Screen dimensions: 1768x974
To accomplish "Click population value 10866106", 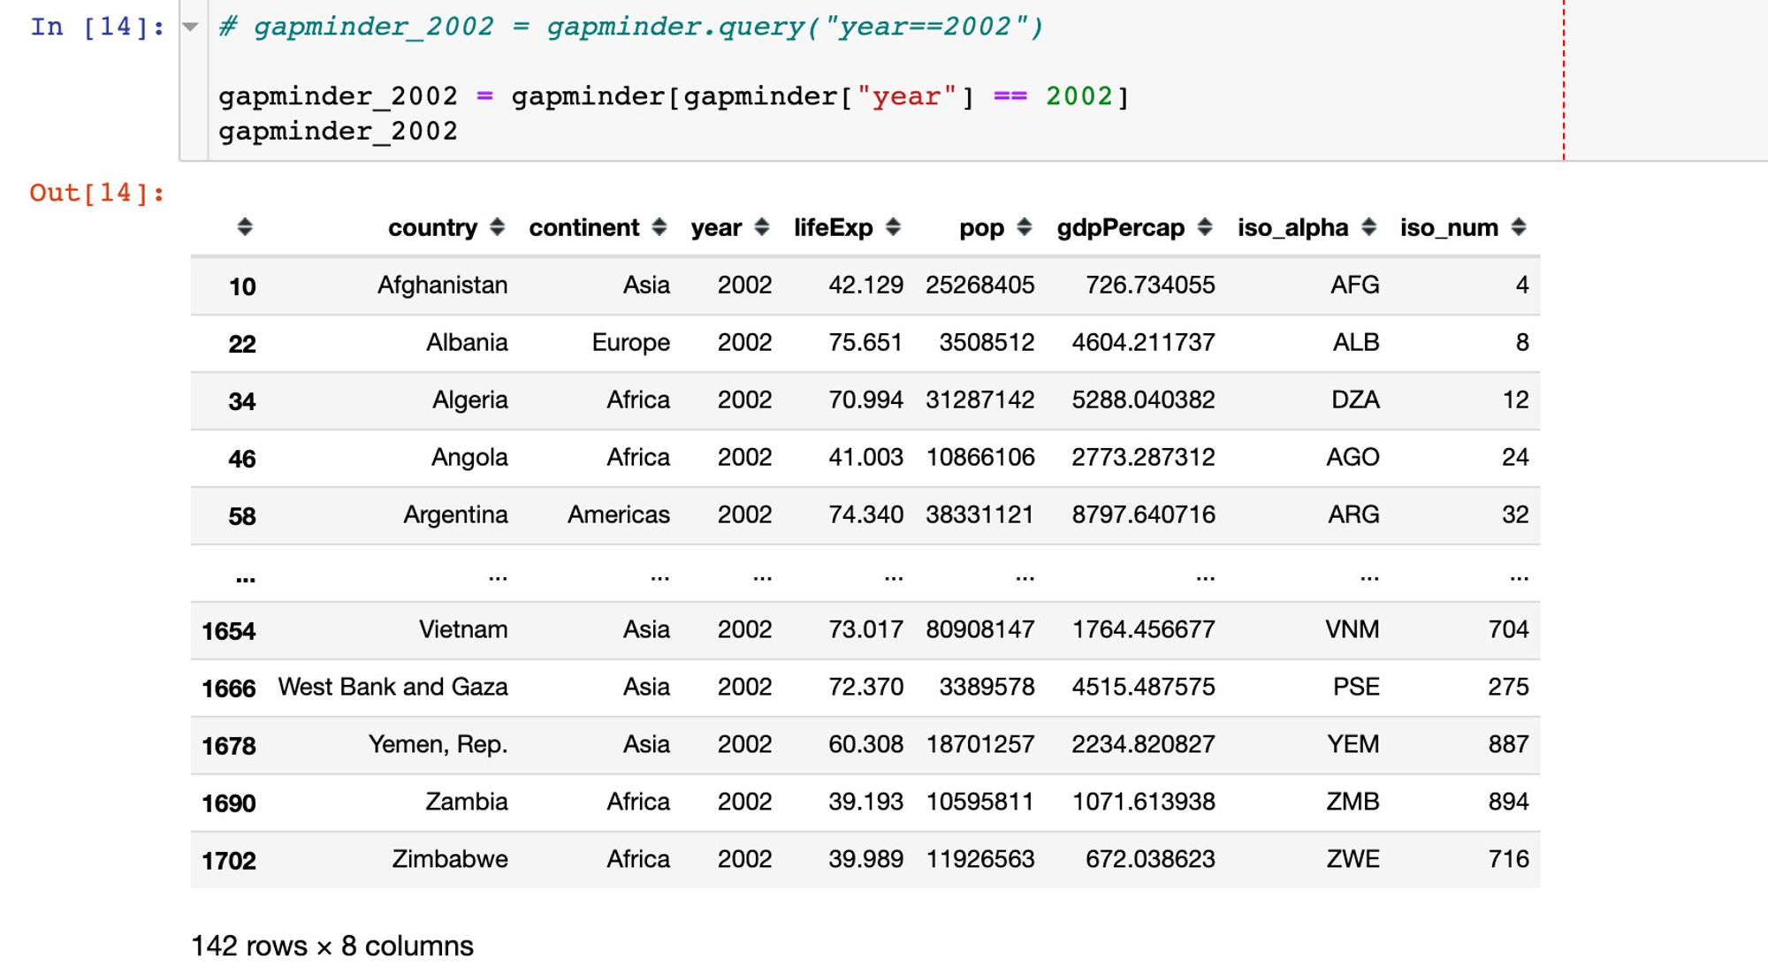I will [980, 457].
